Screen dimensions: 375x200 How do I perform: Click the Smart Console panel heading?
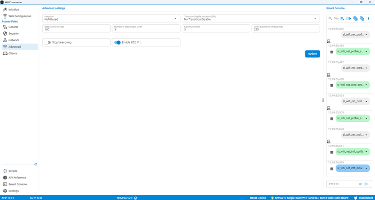click(335, 8)
